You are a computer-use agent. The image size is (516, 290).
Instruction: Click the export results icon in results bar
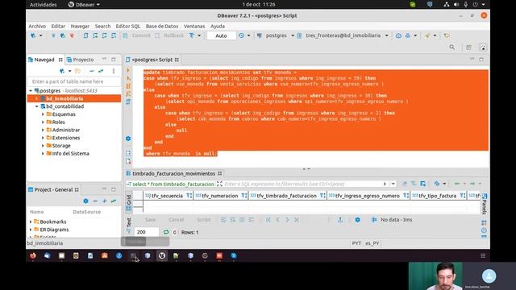(340, 220)
